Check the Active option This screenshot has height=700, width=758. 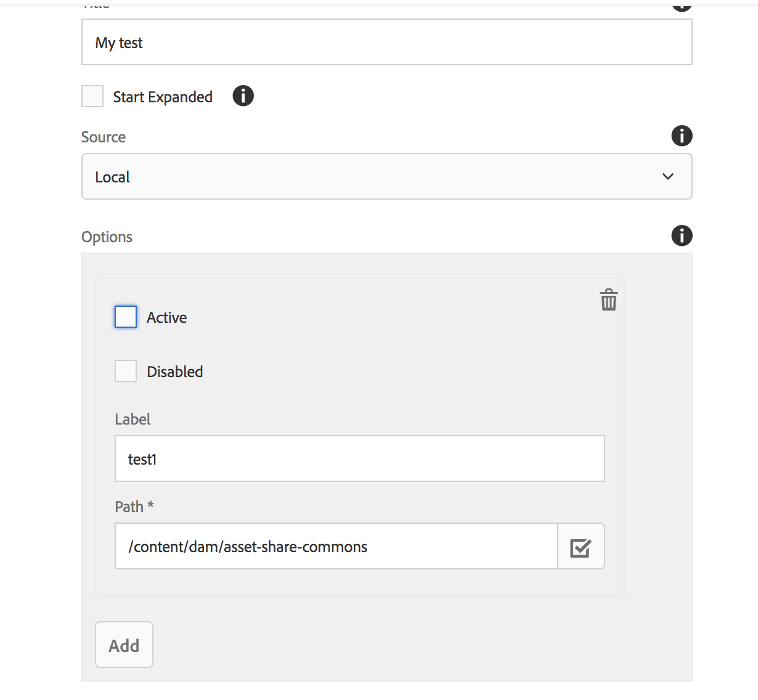click(x=125, y=316)
